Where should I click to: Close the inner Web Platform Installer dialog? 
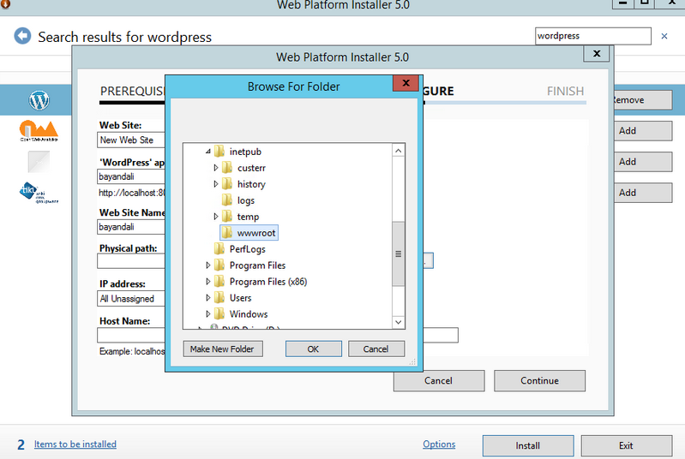[597, 54]
